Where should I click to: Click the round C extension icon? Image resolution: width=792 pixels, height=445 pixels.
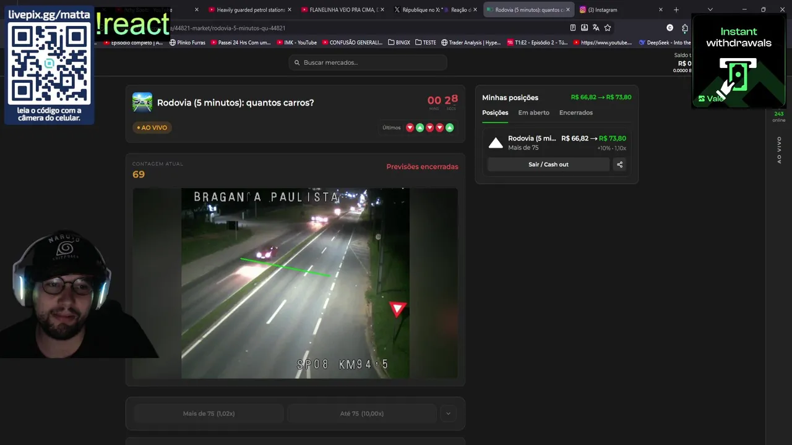669,28
